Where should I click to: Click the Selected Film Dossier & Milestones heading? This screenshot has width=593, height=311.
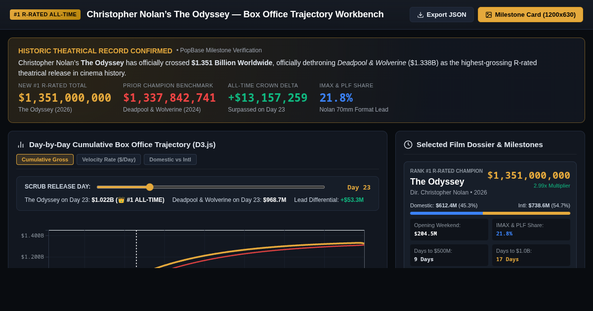tap(479, 145)
